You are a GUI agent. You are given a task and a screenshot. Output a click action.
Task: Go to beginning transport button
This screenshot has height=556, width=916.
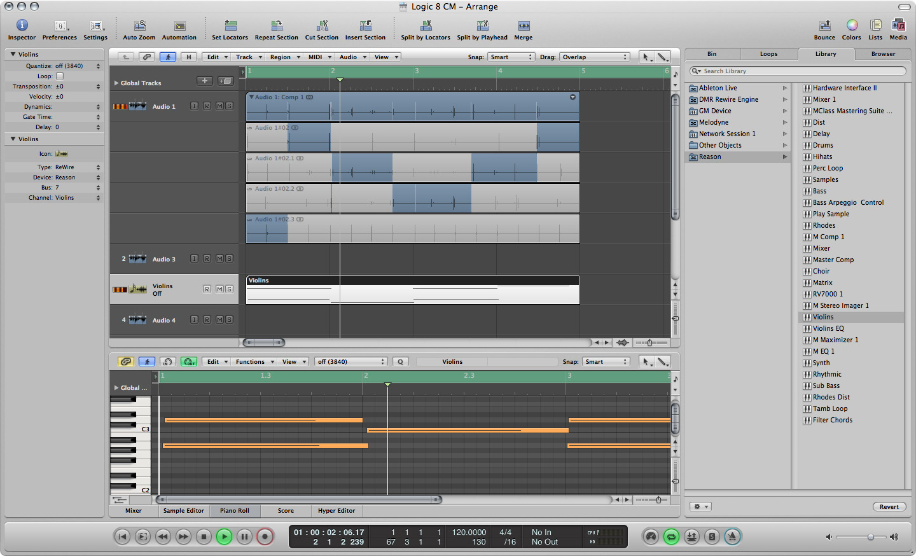pyautogui.click(x=122, y=536)
